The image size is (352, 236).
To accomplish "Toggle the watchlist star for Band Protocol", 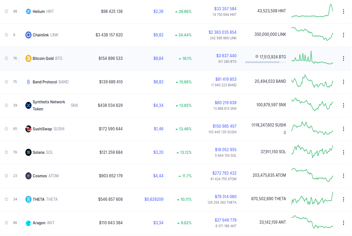I will pyautogui.click(x=6, y=82).
